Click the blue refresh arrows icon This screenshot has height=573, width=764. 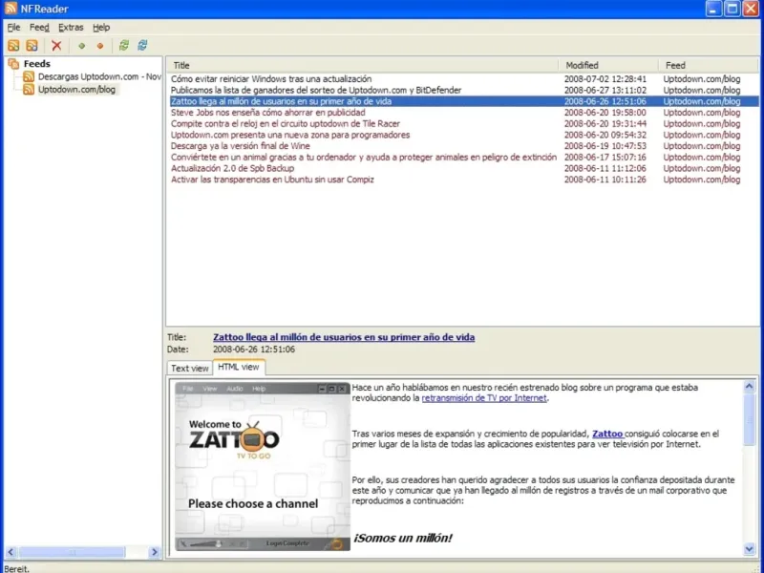point(142,46)
